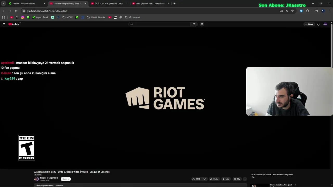Open the ChatGPT bookmark icon

pyautogui.click(x=121, y=17)
